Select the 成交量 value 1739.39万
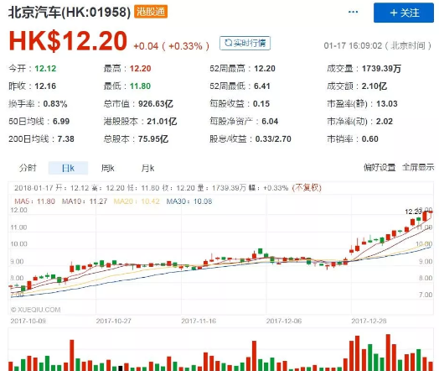 tap(381, 69)
